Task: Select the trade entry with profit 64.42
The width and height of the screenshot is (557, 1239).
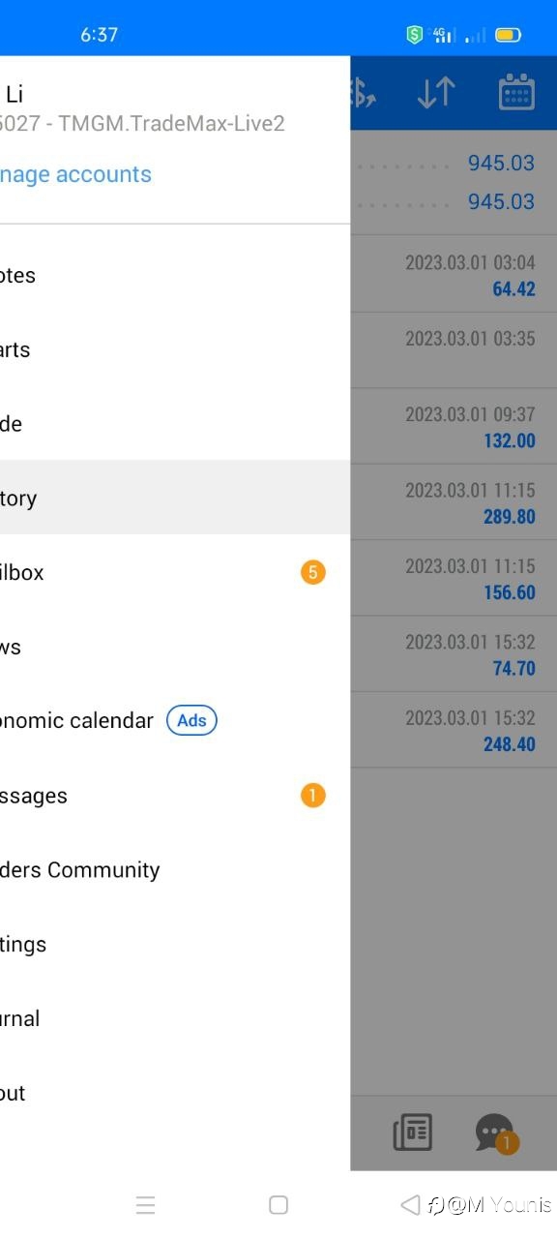Action: pyautogui.click(x=454, y=275)
